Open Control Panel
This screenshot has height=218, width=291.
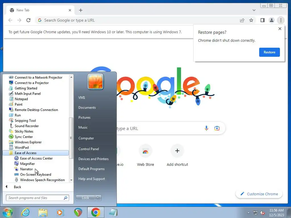pos(89,149)
